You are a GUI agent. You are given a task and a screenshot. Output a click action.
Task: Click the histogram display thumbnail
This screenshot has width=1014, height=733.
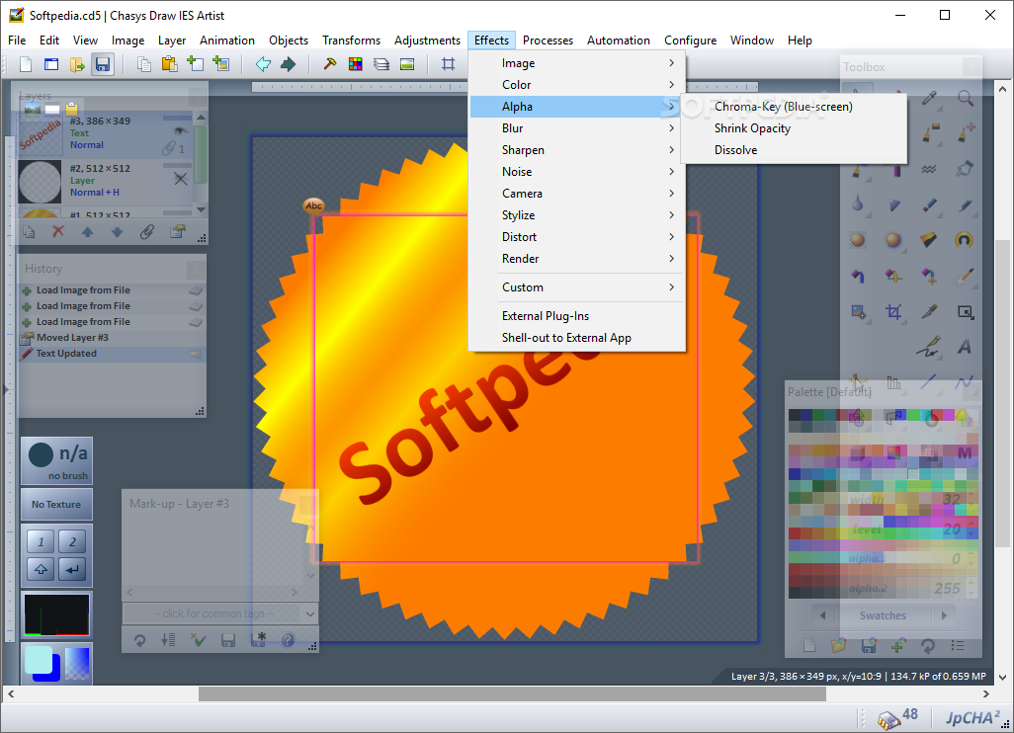coord(56,614)
